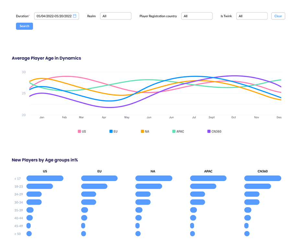Viewport: 299px width, 244px height.
Task: Open the Player Registration country dropdown
Action: tap(197, 16)
